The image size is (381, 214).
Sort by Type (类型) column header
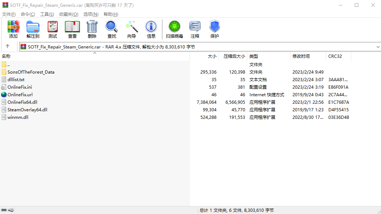point(268,56)
